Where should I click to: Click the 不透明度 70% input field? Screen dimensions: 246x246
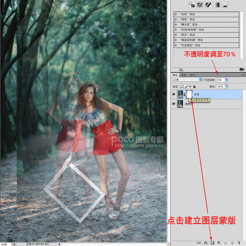(x=220, y=80)
